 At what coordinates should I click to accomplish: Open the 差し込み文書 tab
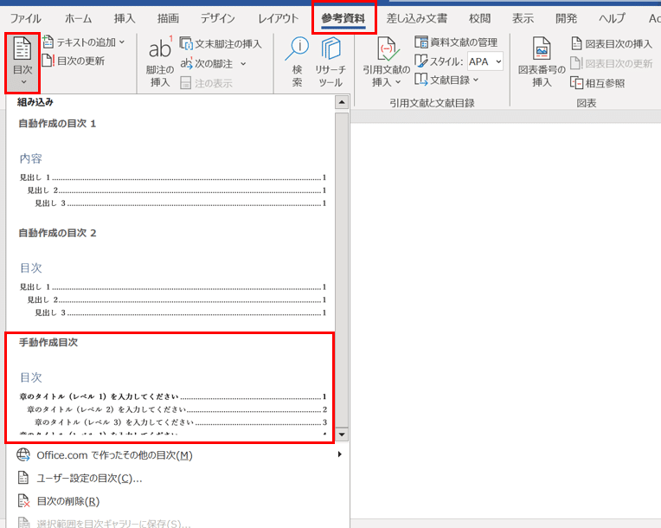(x=416, y=17)
